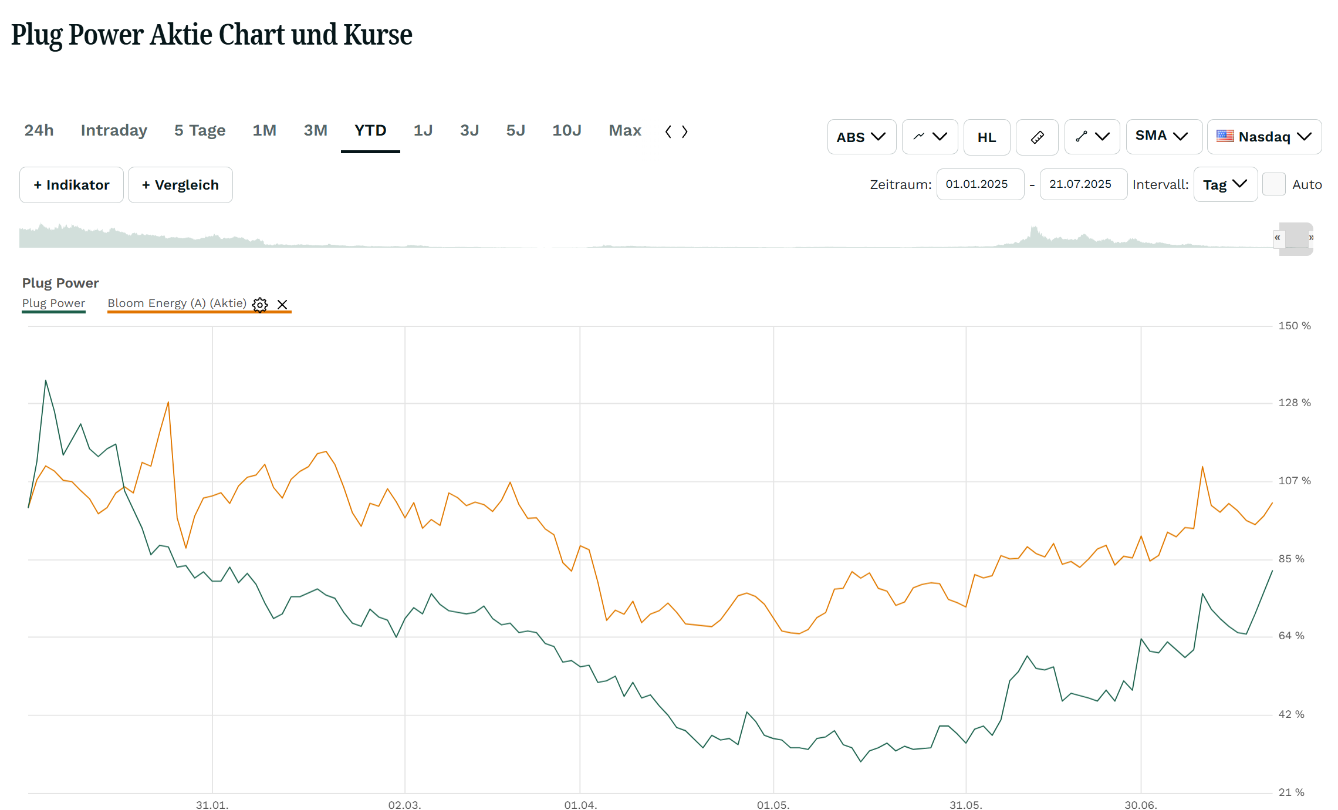Select the 3J time range tab

[x=469, y=130]
